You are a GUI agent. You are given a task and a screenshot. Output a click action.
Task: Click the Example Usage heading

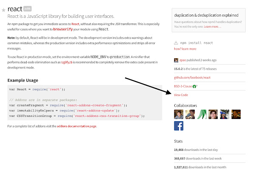[23, 80]
